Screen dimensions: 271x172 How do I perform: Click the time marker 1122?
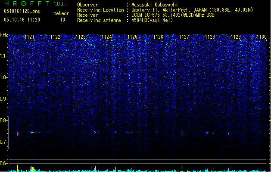[55, 37]
